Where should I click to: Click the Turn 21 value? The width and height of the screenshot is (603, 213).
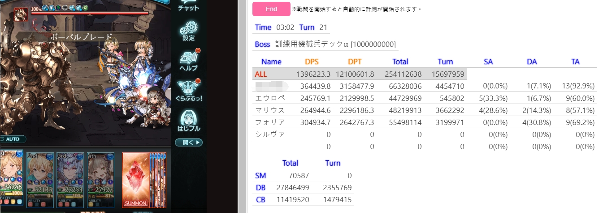pyautogui.click(x=323, y=27)
